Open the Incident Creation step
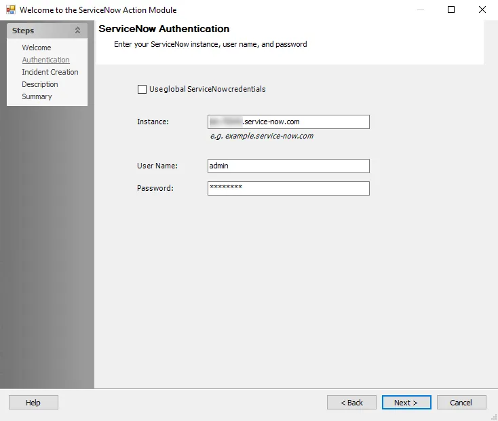This screenshot has width=498, height=421. pos(50,72)
